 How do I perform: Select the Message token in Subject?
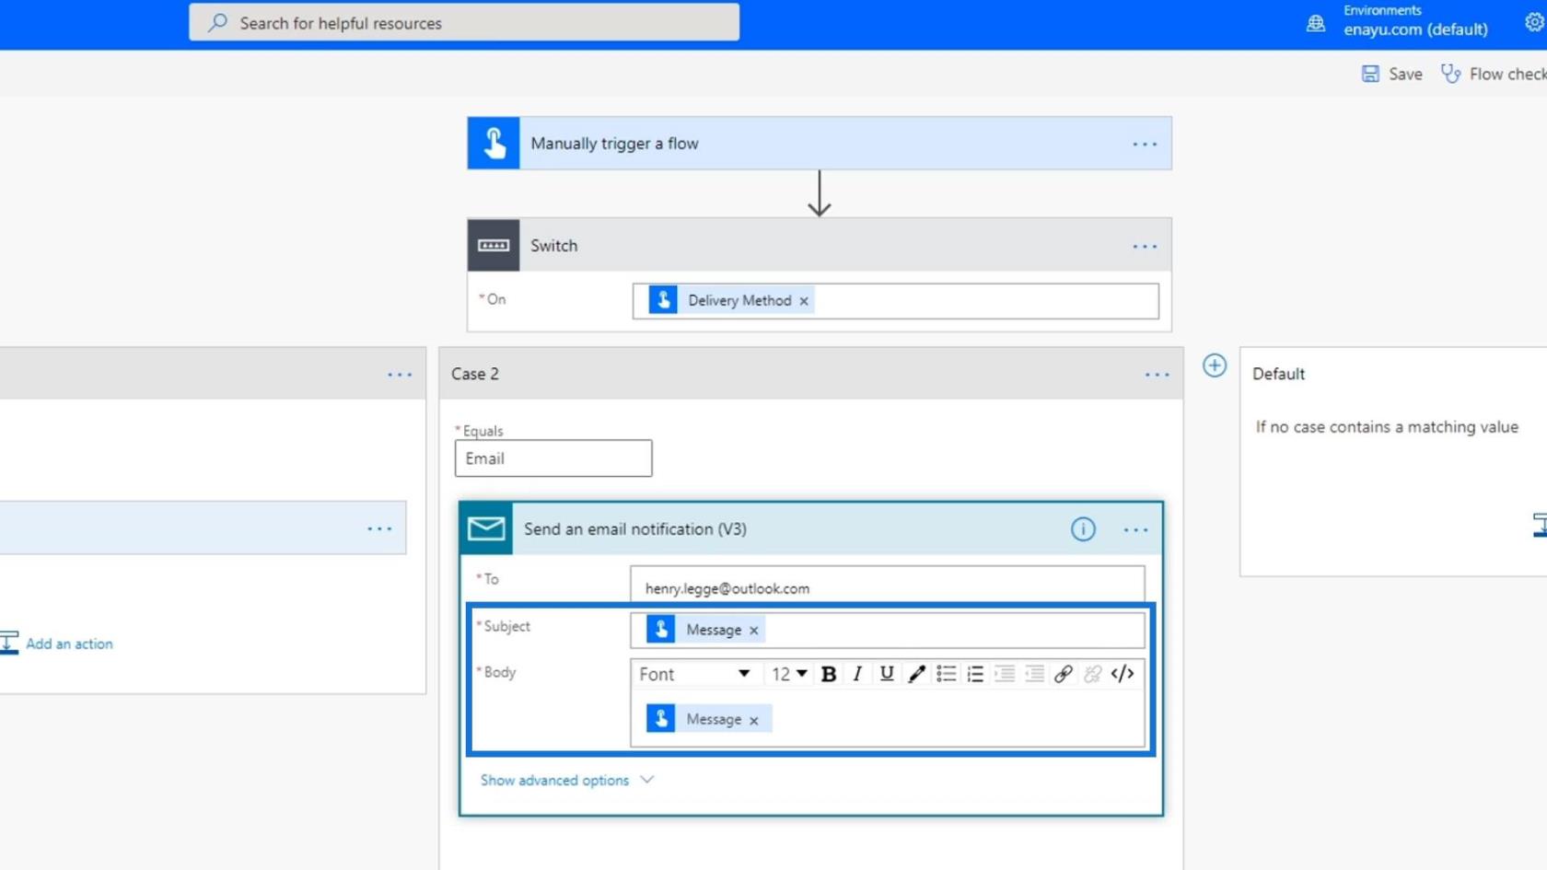click(707, 630)
